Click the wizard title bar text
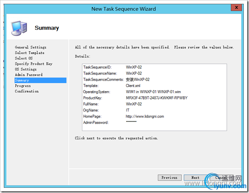Screen dimensions: 249x193 (x=124, y=9)
